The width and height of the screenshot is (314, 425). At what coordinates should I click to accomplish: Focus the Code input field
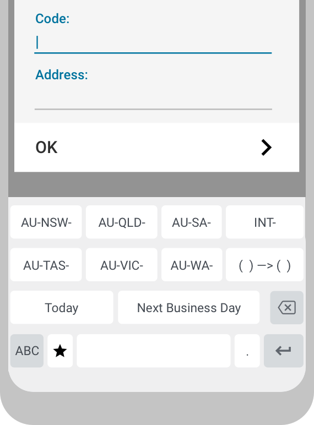point(153,43)
